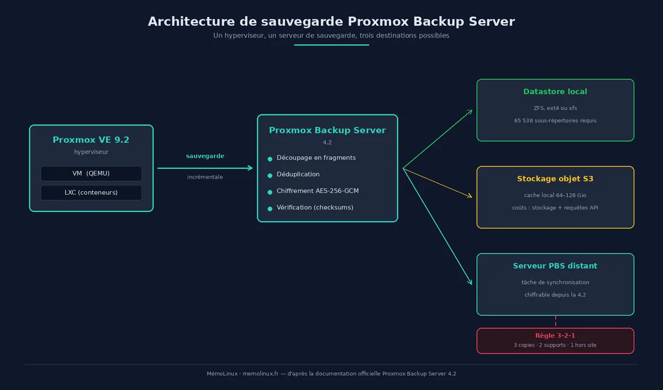Screen dimensions: 663x390
Task: Click the 'incrémentale' label under the arrow
Action: coord(205,177)
